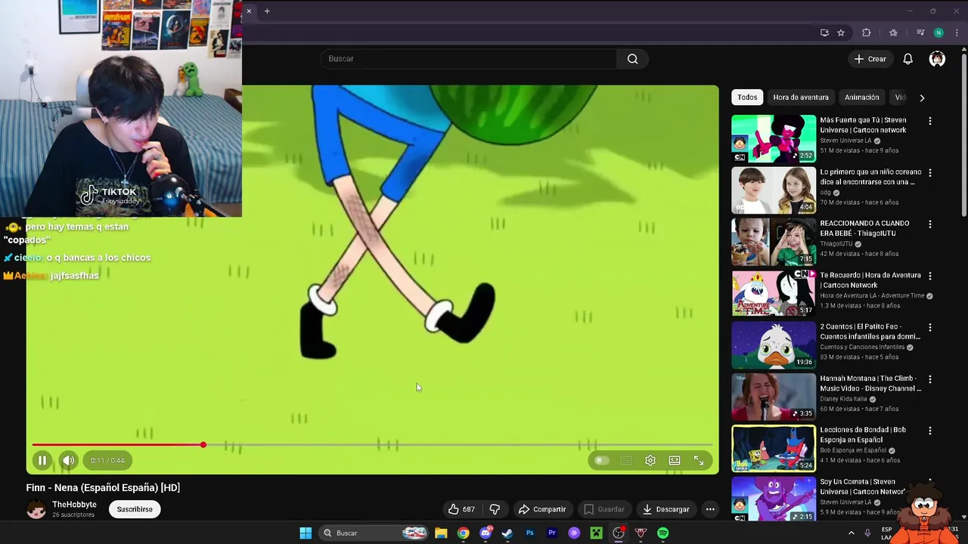Screen dimensions: 968x544
Task: Select the Todos filter chip
Action: 747,97
